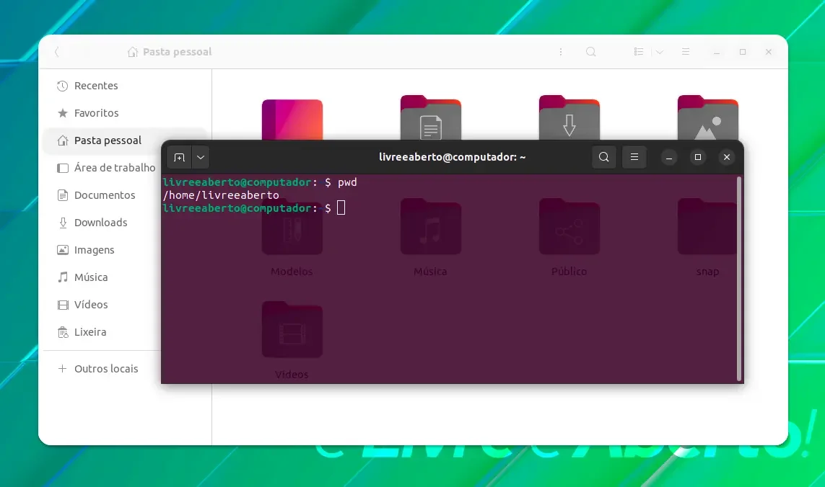Select the downloads folder icon in Files
The image size is (825, 487).
[x=569, y=117]
